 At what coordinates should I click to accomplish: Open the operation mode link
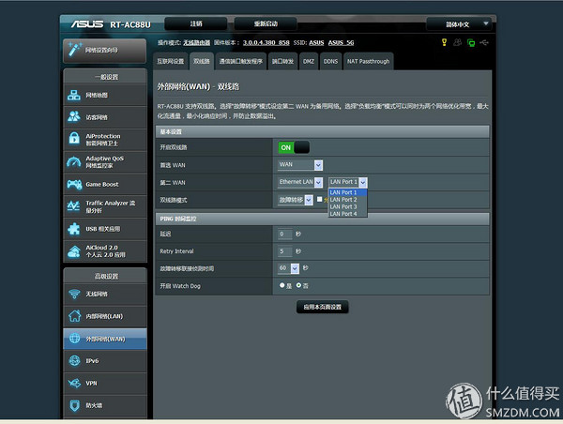click(196, 43)
